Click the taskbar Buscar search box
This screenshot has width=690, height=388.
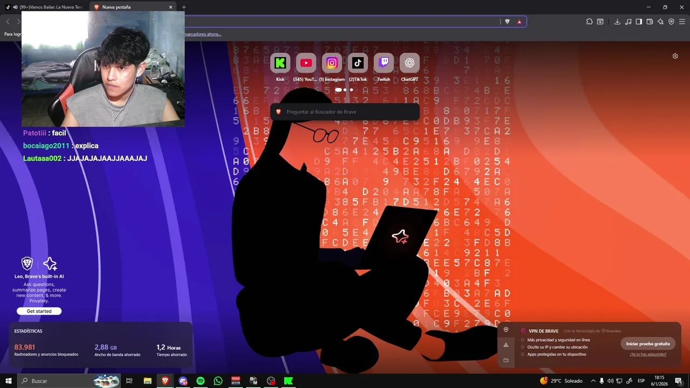click(x=69, y=381)
